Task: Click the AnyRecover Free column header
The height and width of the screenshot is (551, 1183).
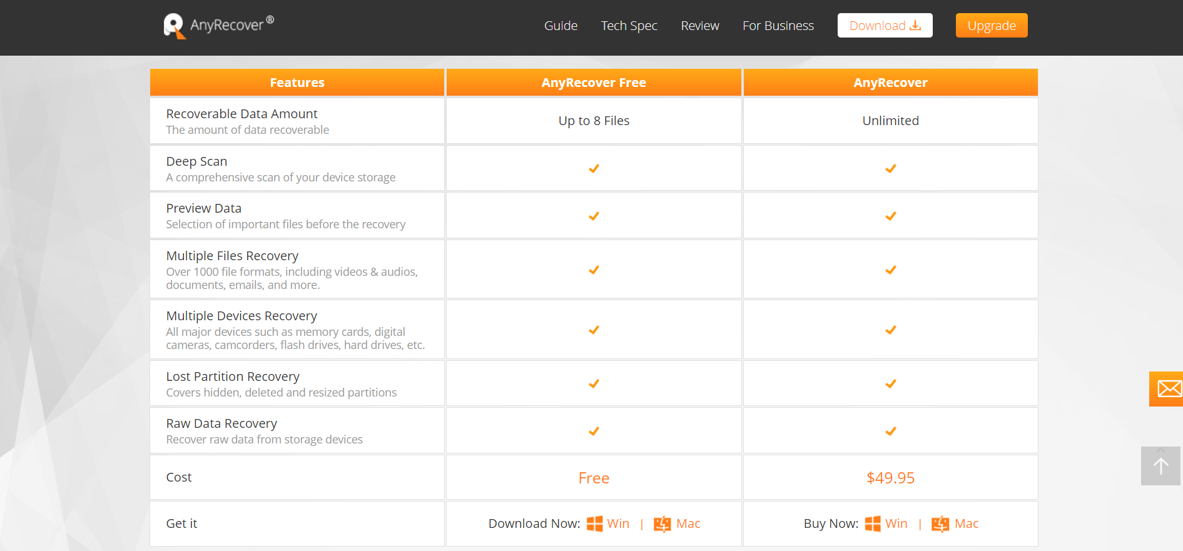Action: click(594, 83)
